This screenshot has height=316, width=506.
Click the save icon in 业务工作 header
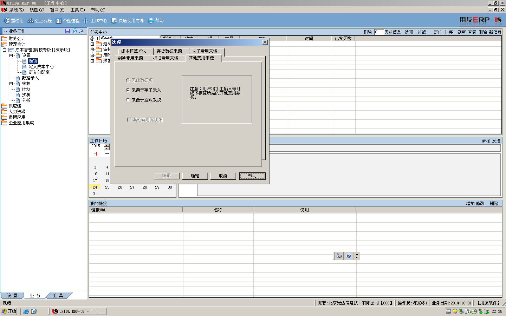point(67,31)
